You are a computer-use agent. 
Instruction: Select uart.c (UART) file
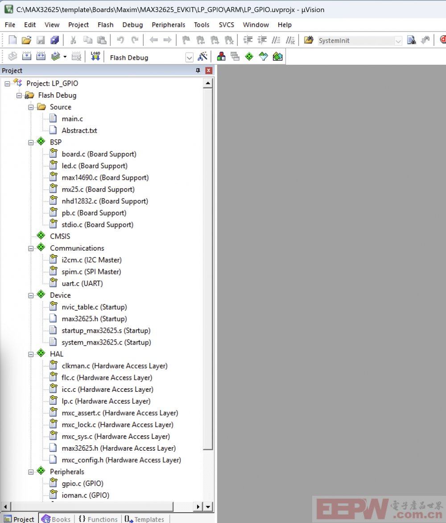pos(83,283)
